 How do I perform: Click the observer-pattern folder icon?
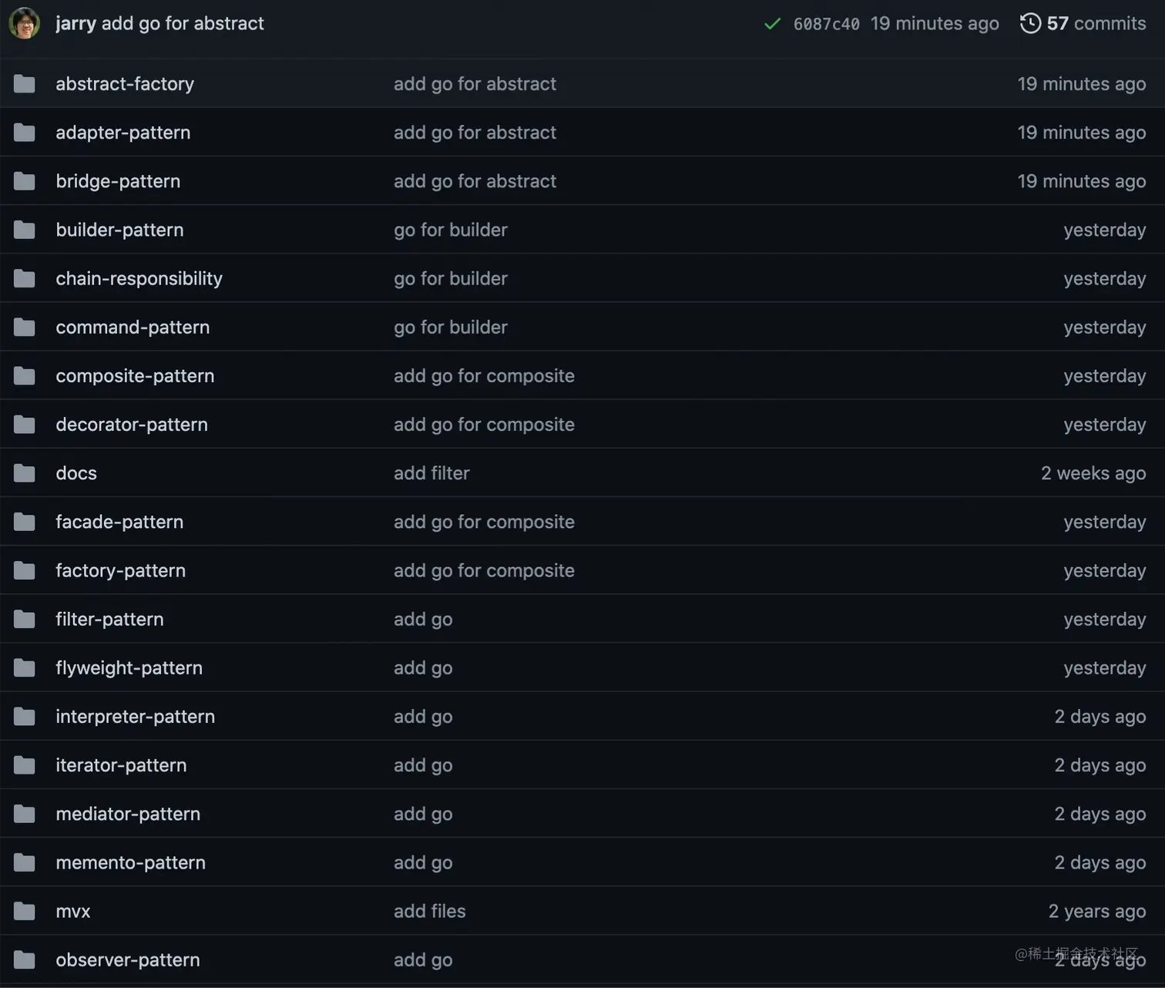pos(25,959)
